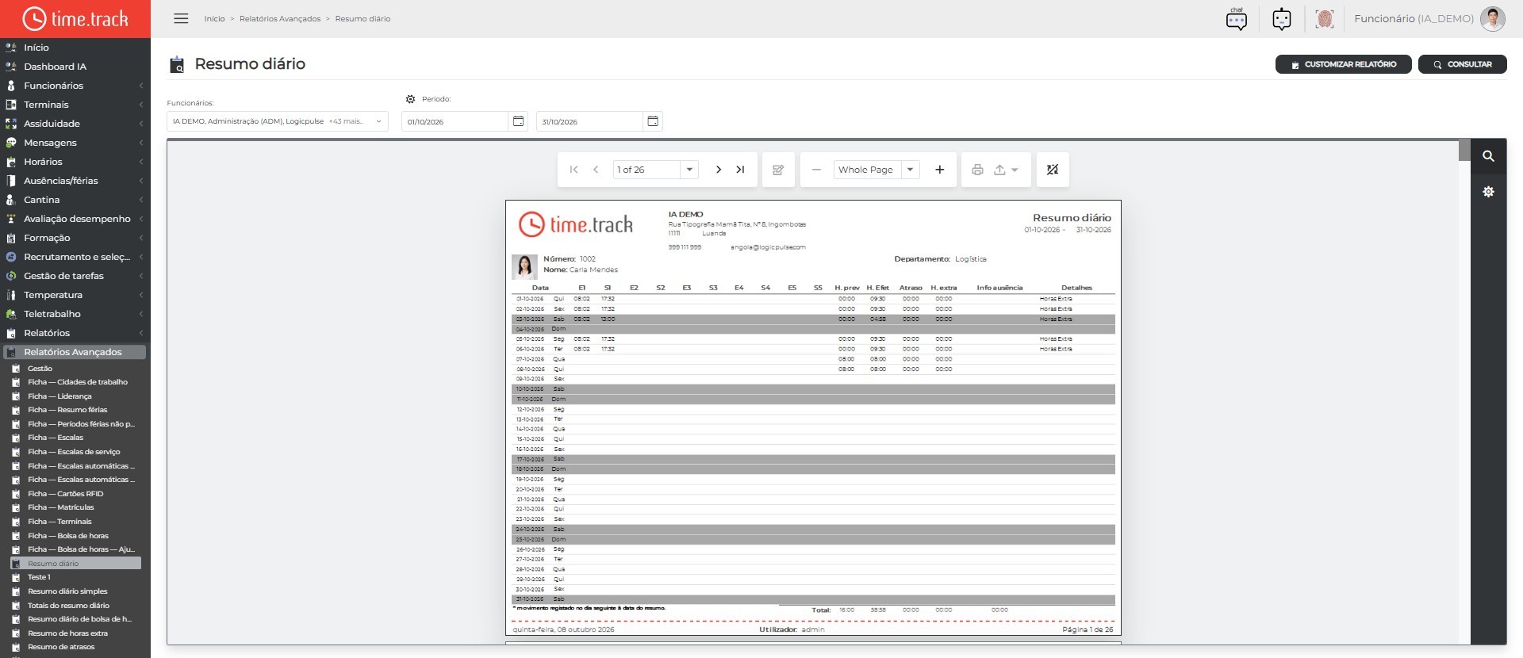This screenshot has height=658, width=1523.
Task: Open the user avatar profile picture
Action: click(x=1492, y=19)
